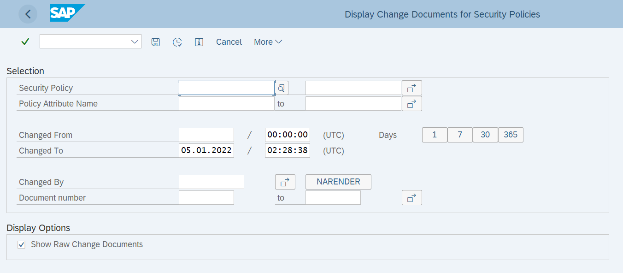Open multiple selection for Changed By

[x=285, y=182]
